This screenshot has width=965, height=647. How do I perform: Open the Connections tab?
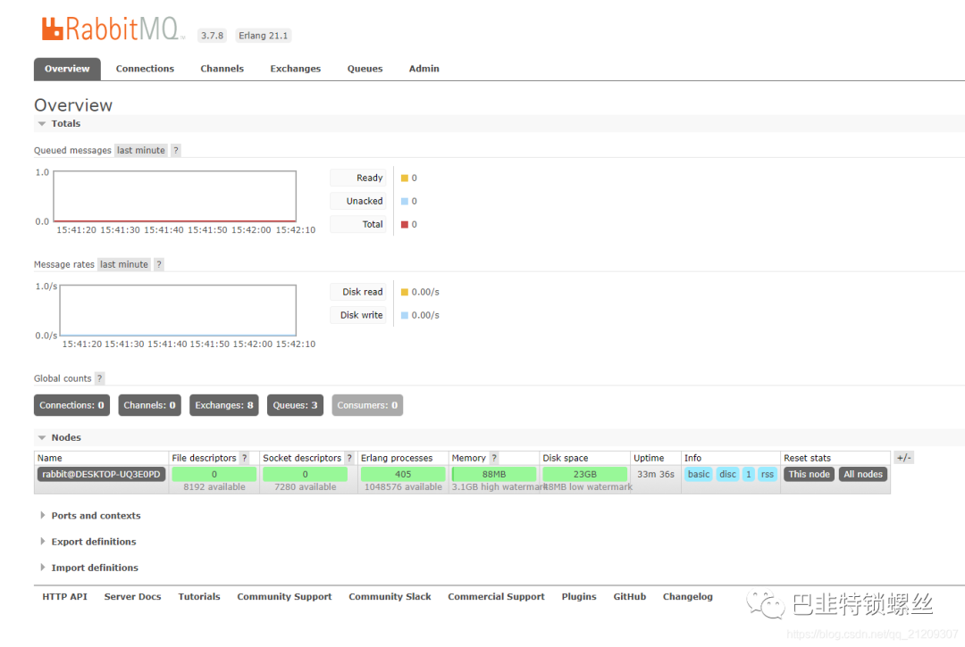[x=145, y=69]
